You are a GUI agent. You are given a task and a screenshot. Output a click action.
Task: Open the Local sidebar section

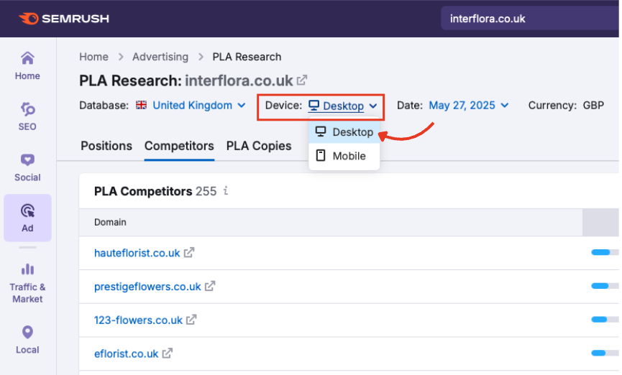pos(27,339)
